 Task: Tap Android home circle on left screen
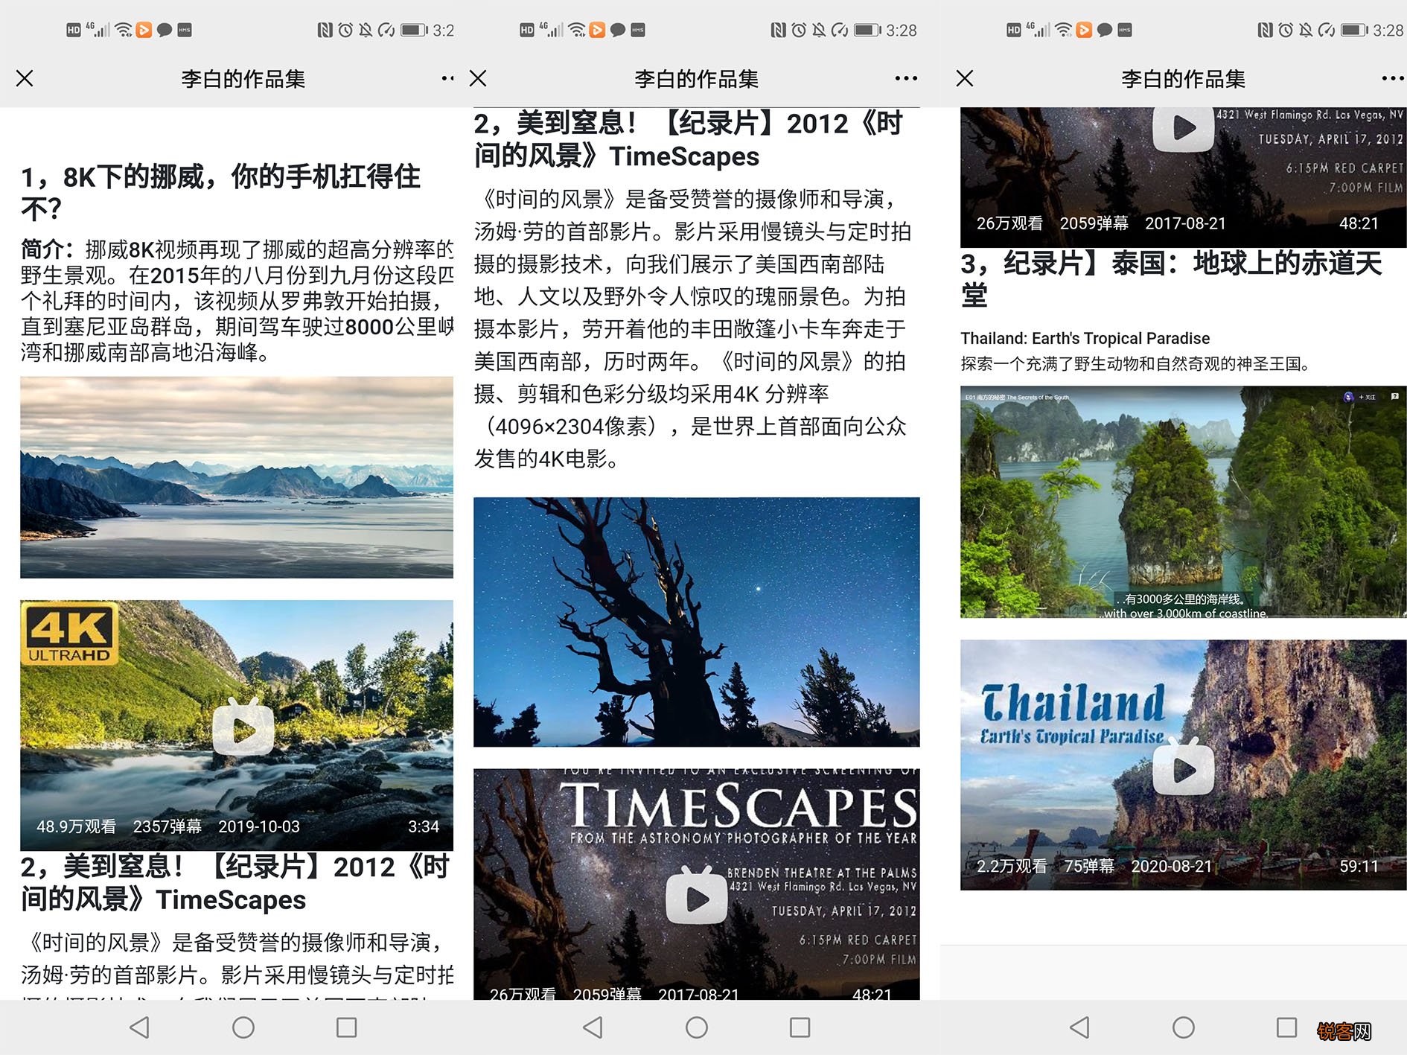pyautogui.click(x=243, y=1027)
